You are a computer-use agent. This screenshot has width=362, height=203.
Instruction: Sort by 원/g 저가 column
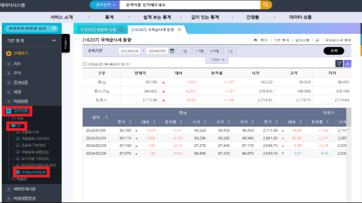click(253, 122)
